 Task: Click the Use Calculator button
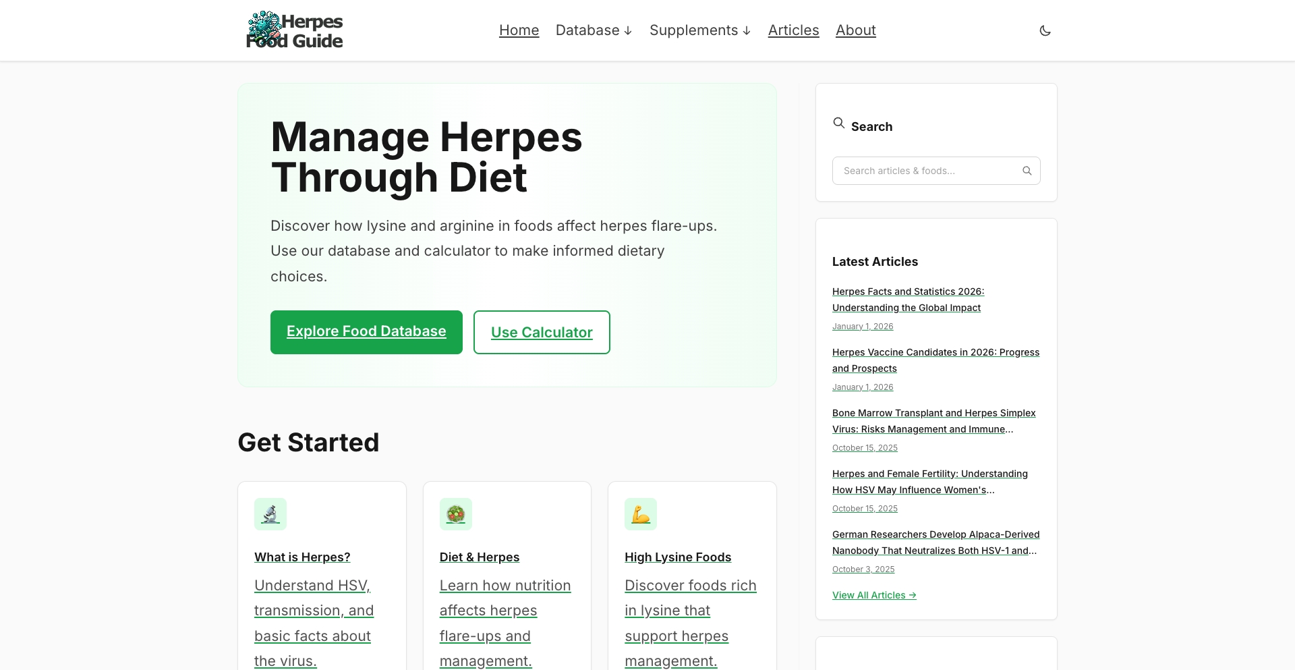[x=542, y=332]
